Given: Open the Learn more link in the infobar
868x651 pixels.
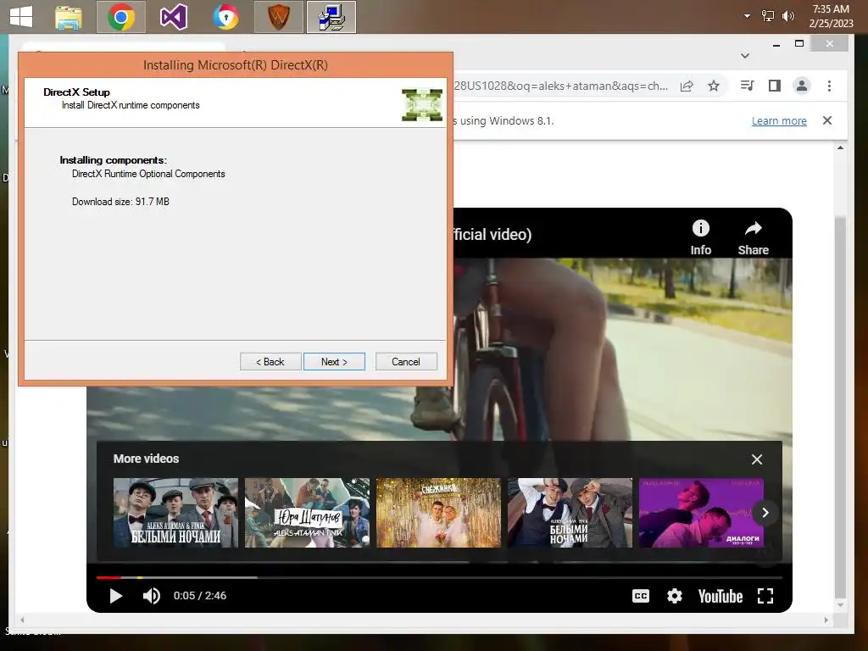Looking at the screenshot, I should point(779,120).
